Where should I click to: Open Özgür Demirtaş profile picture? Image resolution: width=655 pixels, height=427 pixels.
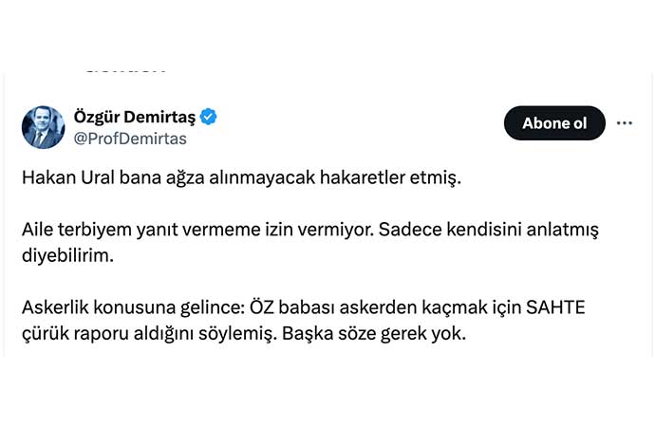click(x=43, y=127)
